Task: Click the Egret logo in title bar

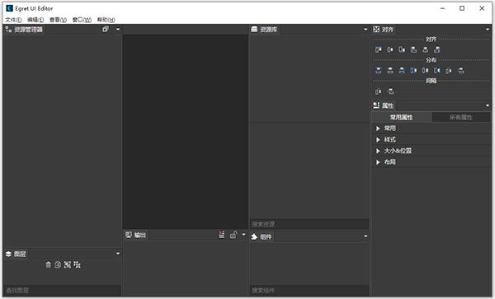Action: click(9, 8)
